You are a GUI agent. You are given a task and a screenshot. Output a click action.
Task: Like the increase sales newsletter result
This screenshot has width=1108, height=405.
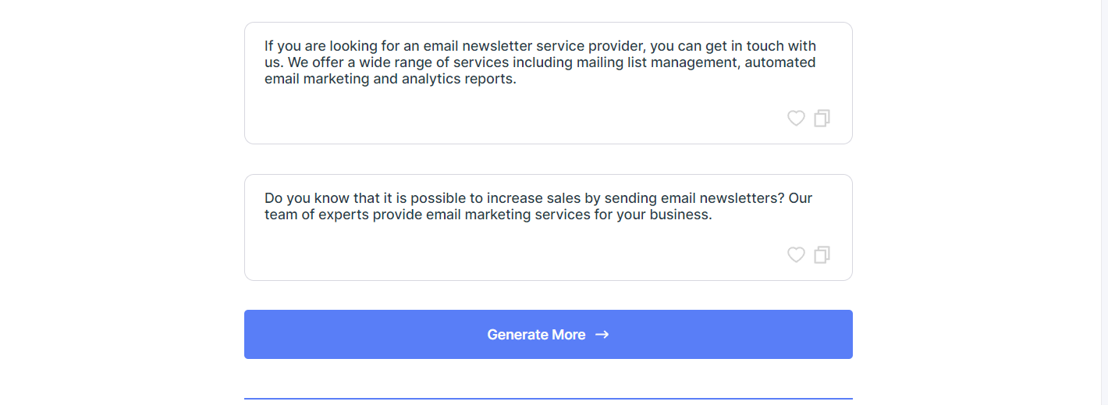pos(796,255)
